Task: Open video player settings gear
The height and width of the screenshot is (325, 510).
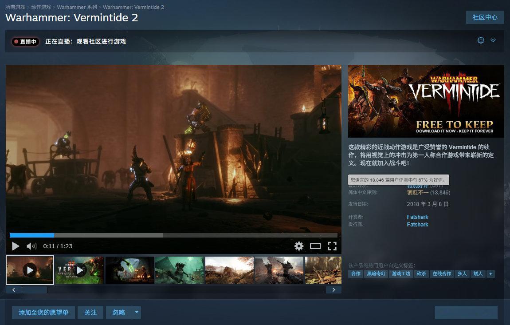Action: click(x=299, y=246)
